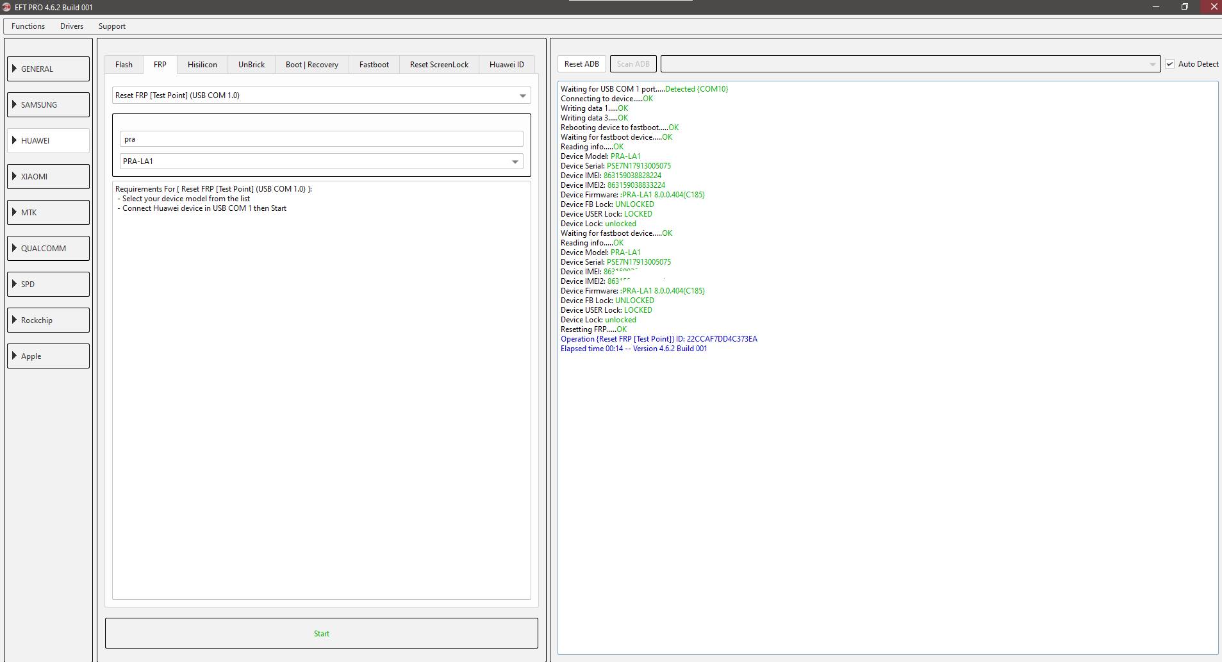
Task: Click 'Select your device model from the list' text
Action: [186, 199]
